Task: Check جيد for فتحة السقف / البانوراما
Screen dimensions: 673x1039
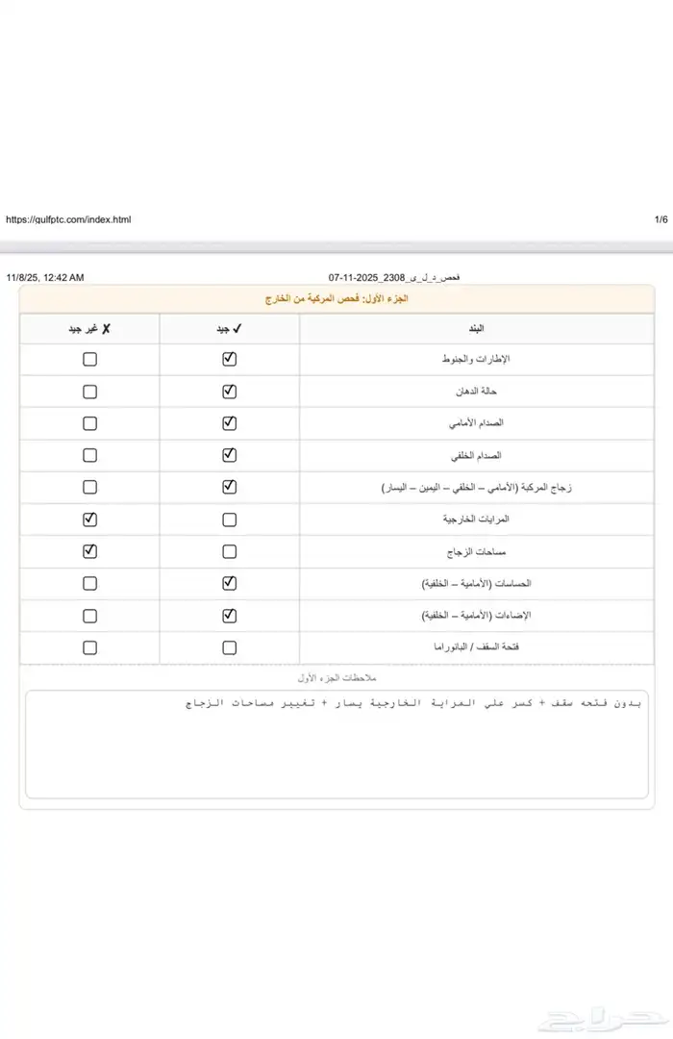Action: (x=229, y=647)
